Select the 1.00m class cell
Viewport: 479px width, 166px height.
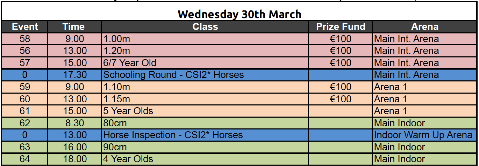(205, 39)
